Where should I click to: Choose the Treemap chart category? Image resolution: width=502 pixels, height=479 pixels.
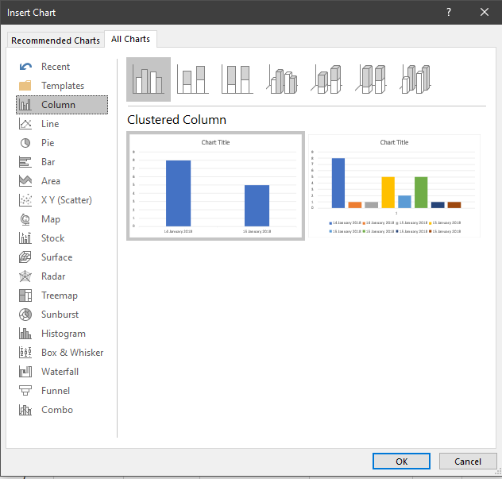coord(62,296)
